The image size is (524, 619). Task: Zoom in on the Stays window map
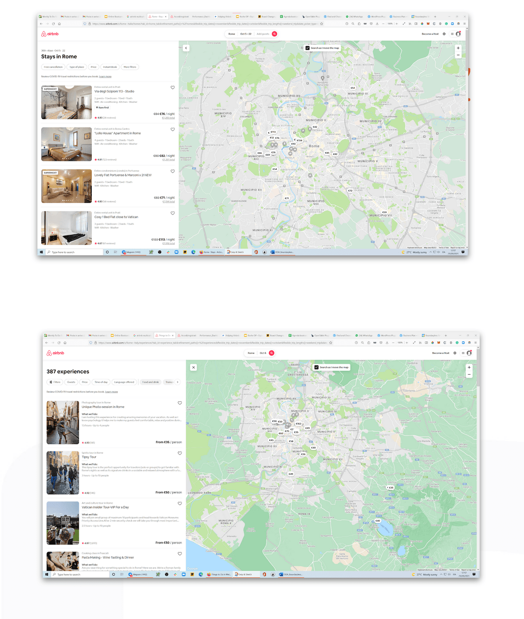click(x=458, y=48)
